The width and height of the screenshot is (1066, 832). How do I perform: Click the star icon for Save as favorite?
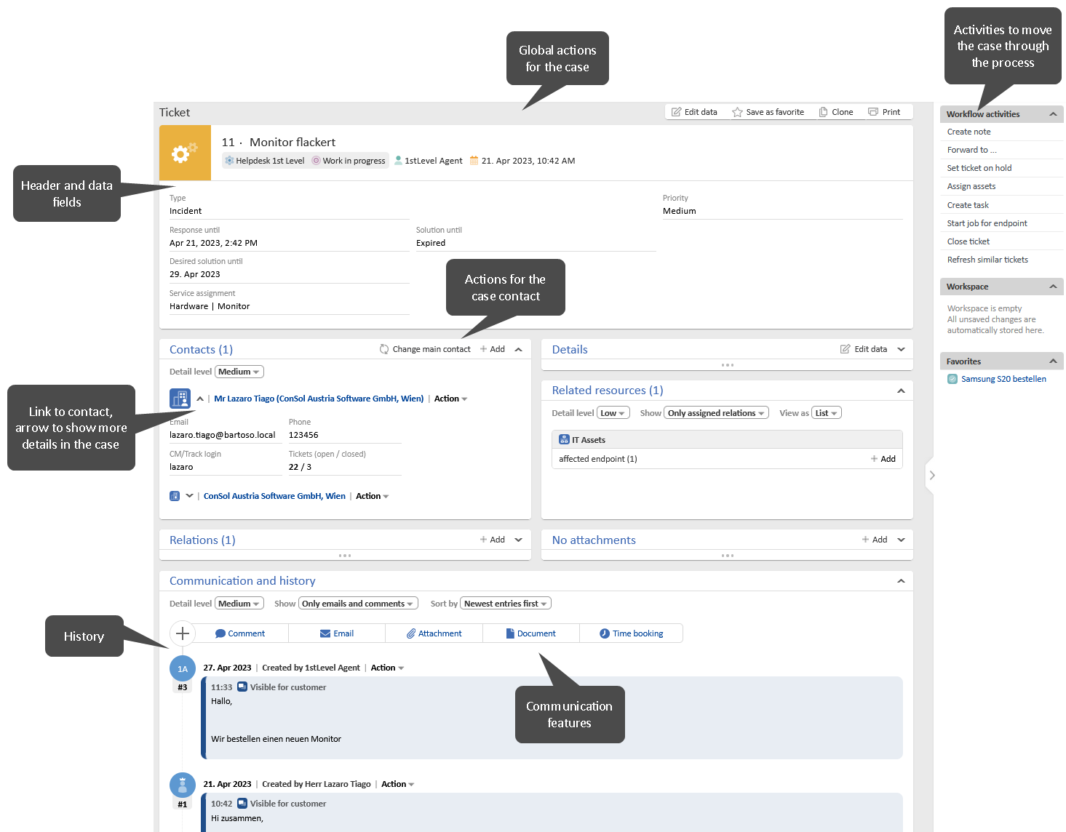[737, 112]
